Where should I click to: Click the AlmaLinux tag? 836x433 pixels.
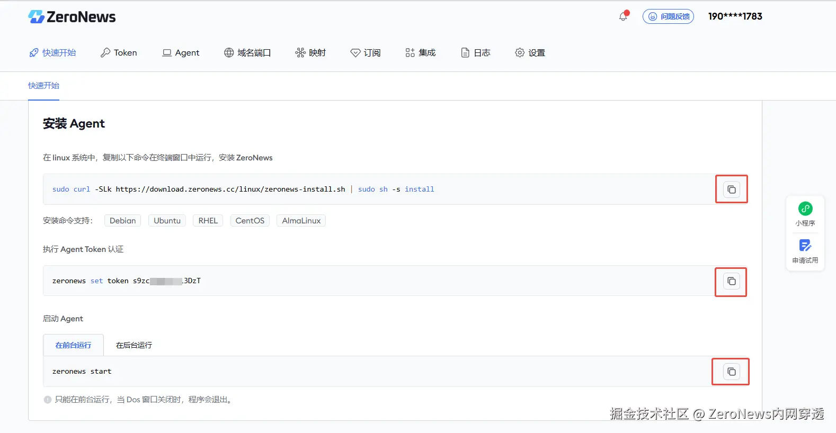click(301, 221)
